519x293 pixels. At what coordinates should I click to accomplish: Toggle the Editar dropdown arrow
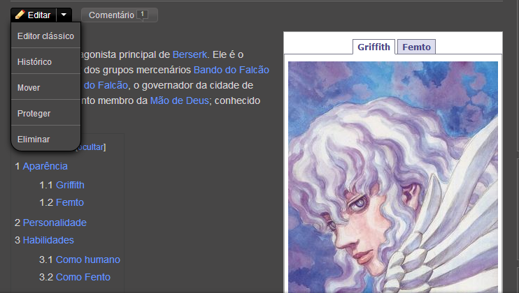point(64,15)
